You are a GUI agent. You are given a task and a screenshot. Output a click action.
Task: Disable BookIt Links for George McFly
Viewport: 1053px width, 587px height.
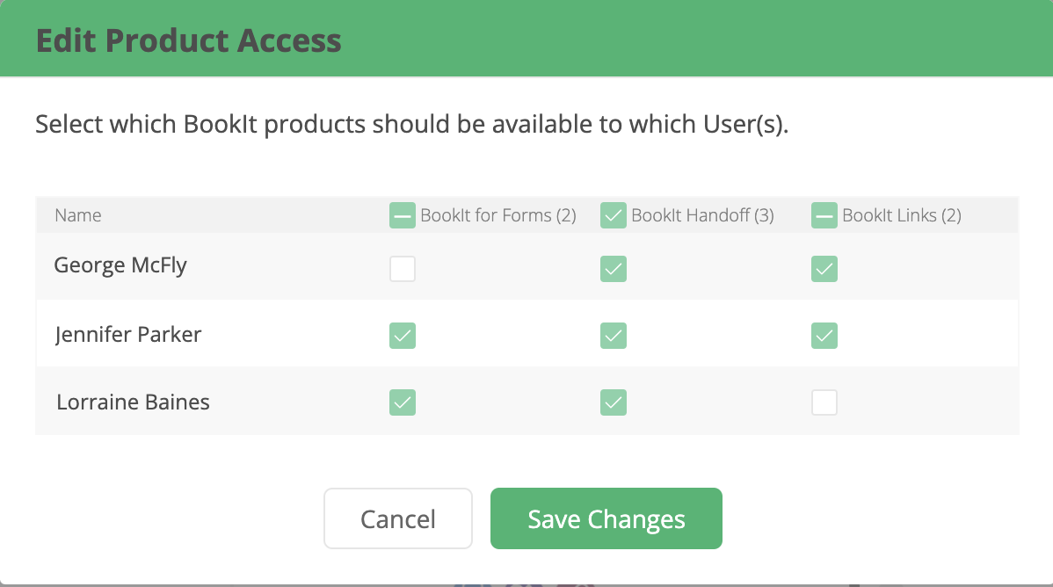824,269
